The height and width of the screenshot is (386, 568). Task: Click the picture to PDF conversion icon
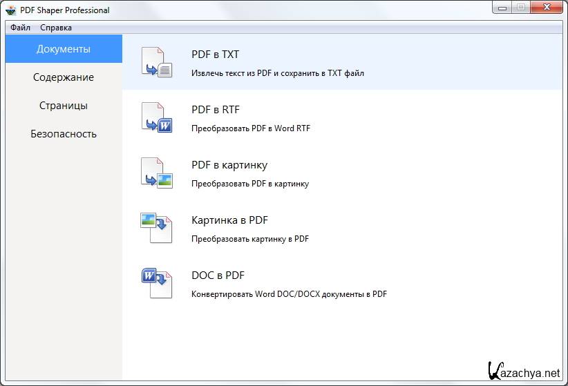pyautogui.click(x=156, y=228)
